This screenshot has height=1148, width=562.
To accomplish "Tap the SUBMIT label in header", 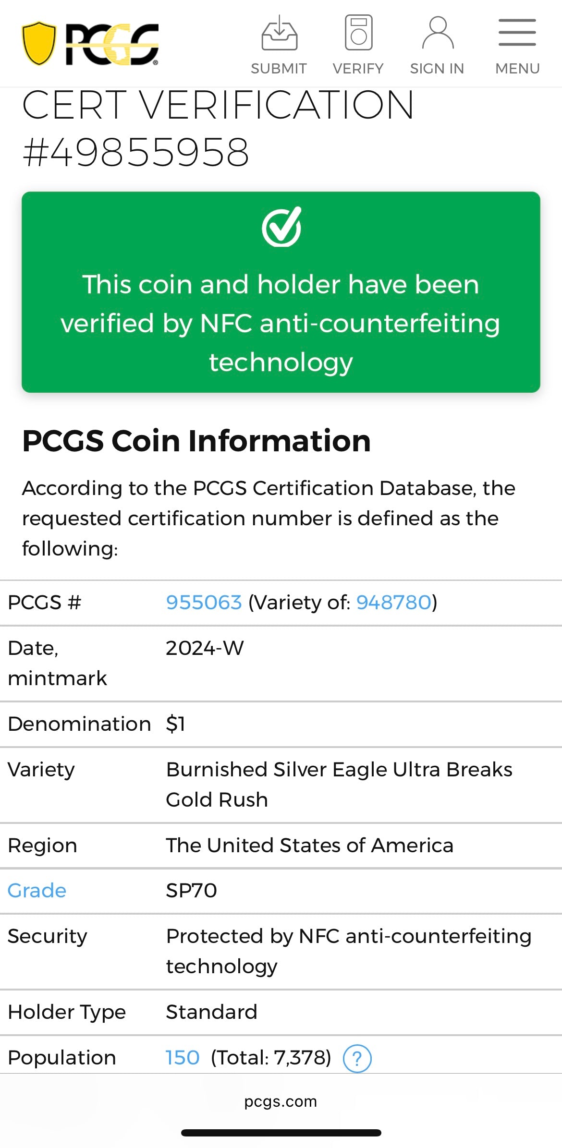I will click(279, 69).
